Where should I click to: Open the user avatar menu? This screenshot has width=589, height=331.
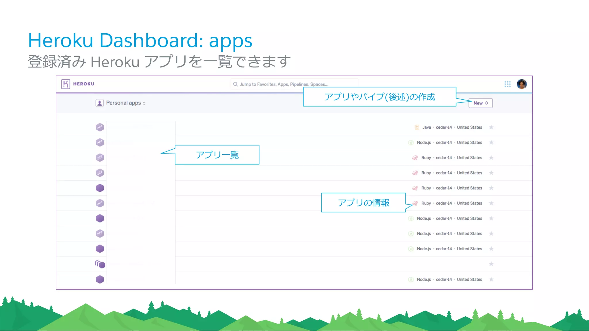coord(522,84)
